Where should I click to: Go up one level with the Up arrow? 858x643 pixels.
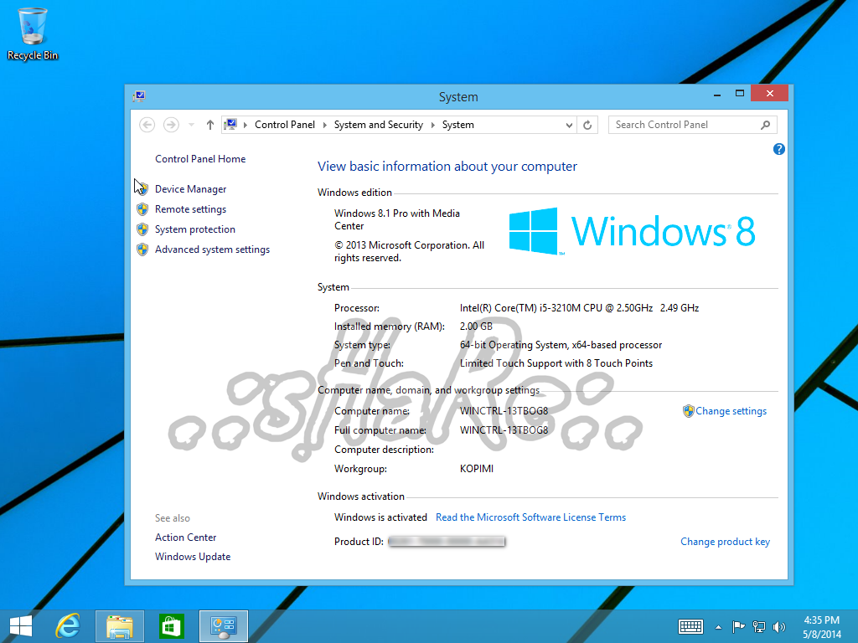point(210,125)
